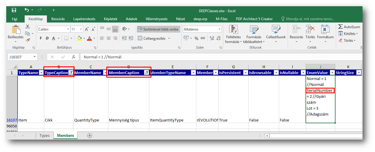Click the fill color paint bucket
The width and height of the screenshot is (375, 152).
coord(79,38)
